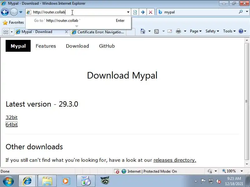Image resolution: width=250 pixels, height=187 pixels.
Task: Click the InPrivate filtering status icon
Action: pos(210,171)
